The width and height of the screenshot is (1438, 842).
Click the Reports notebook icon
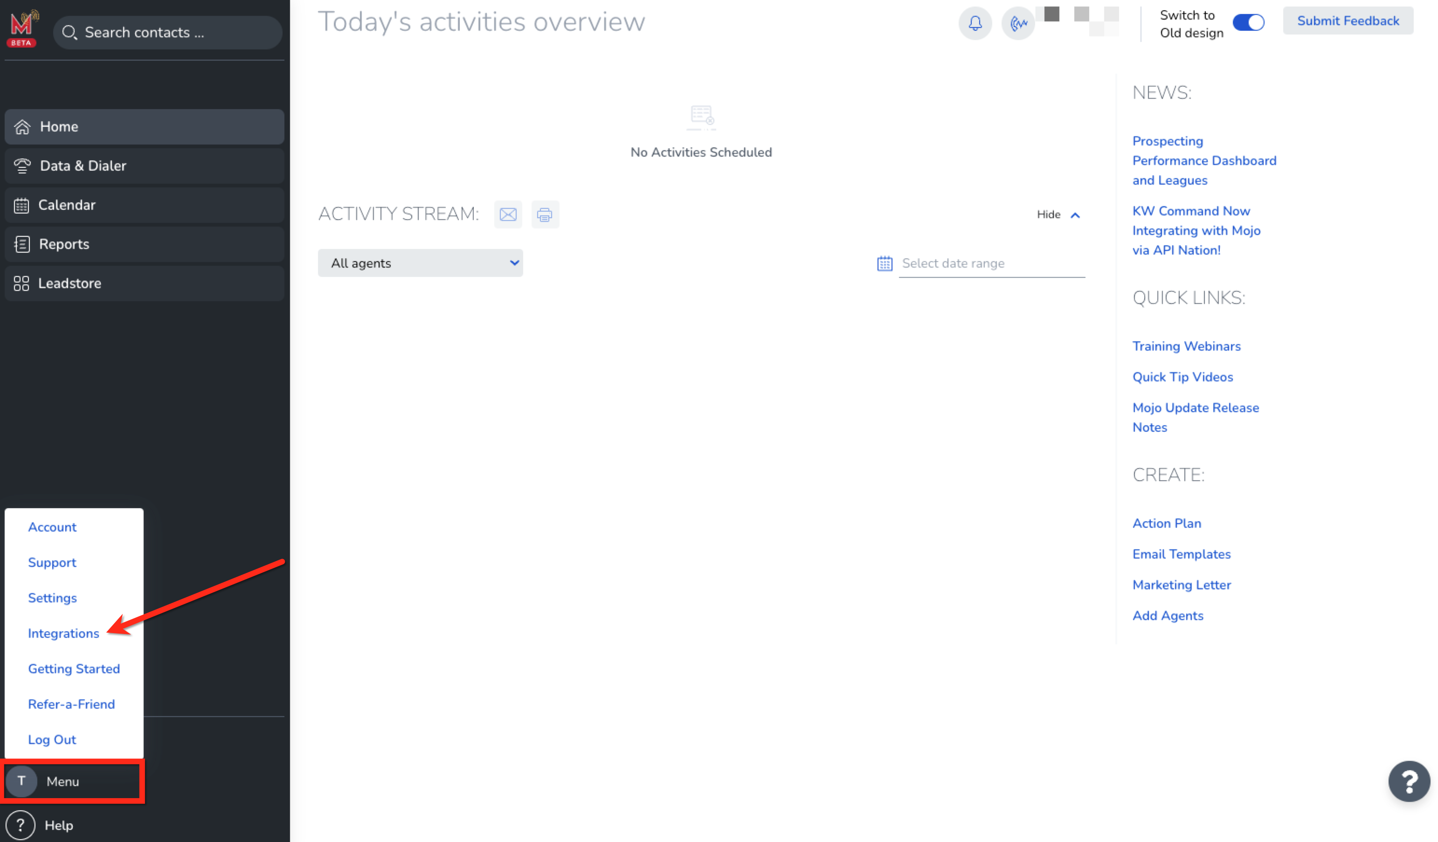(x=22, y=244)
